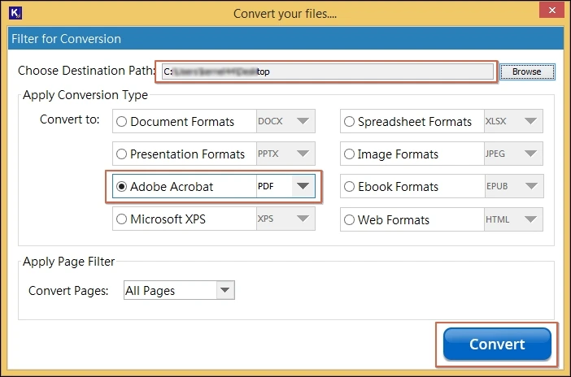Select Document Formats radio button
Image resolution: width=571 pixels, height=377 pixels.
click(x=122, y=121)
